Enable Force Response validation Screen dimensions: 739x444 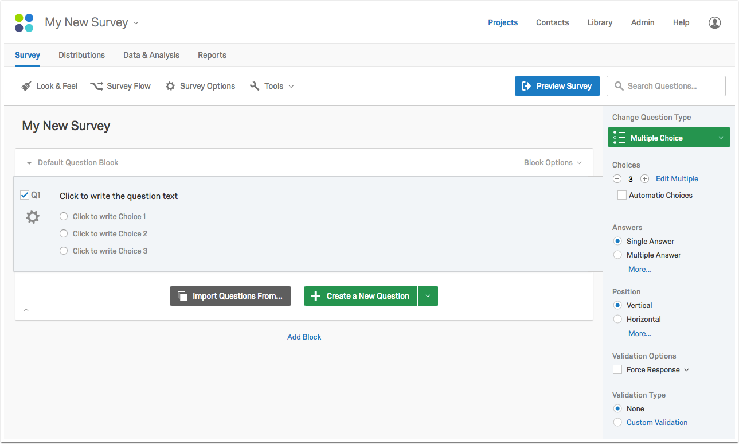pyautogui.click(x=617, y=369)
